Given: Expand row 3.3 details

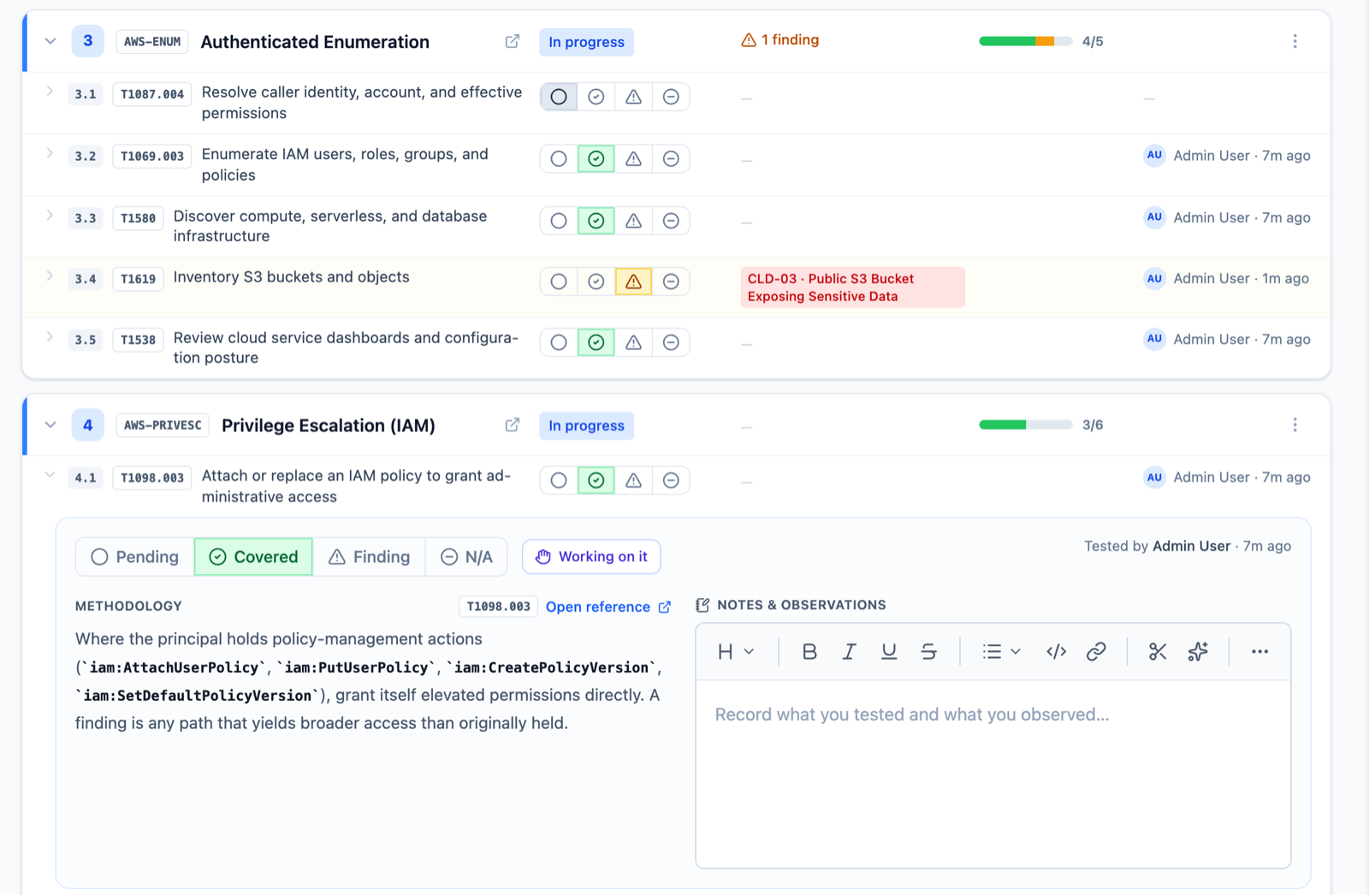Looking at the screenshot, I should (x=50, y=215).
